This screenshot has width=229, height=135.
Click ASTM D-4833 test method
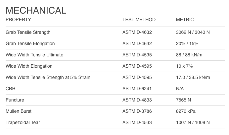click(x=137, y=100)
